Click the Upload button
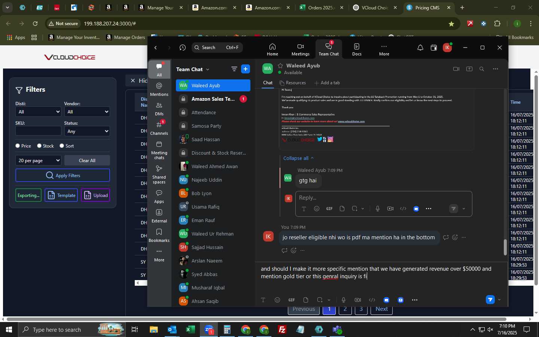The width and height of the screenshot is (539, 337). point(95,195)
